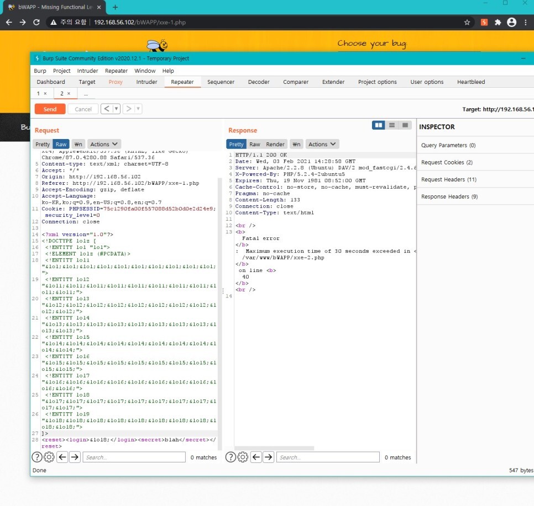534x506 pixels.
Task: Click the Cancel button in Repeater
Action: click(x=83, y=109)
